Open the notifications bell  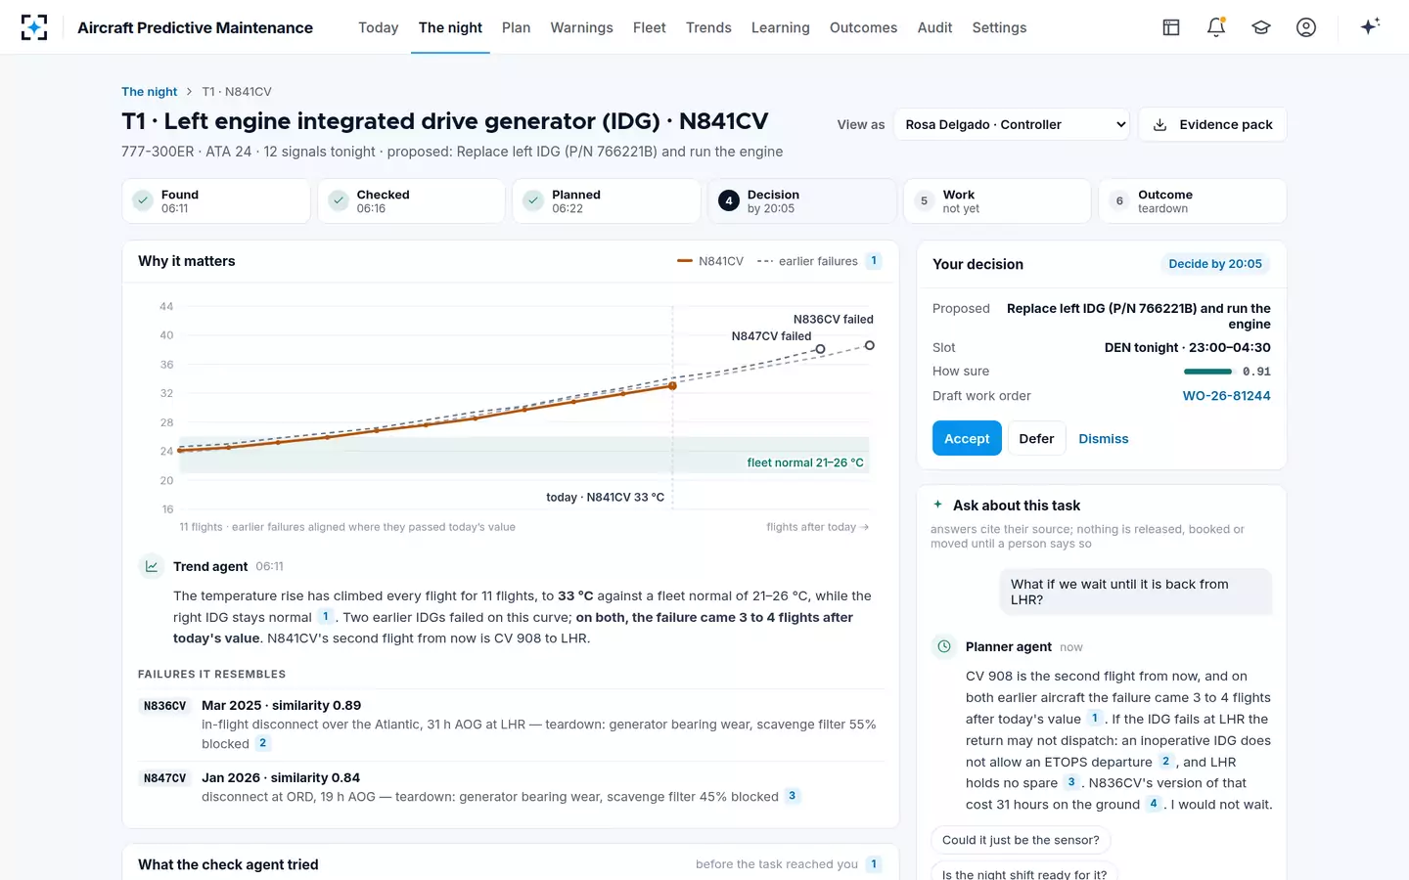(1216, 27)
